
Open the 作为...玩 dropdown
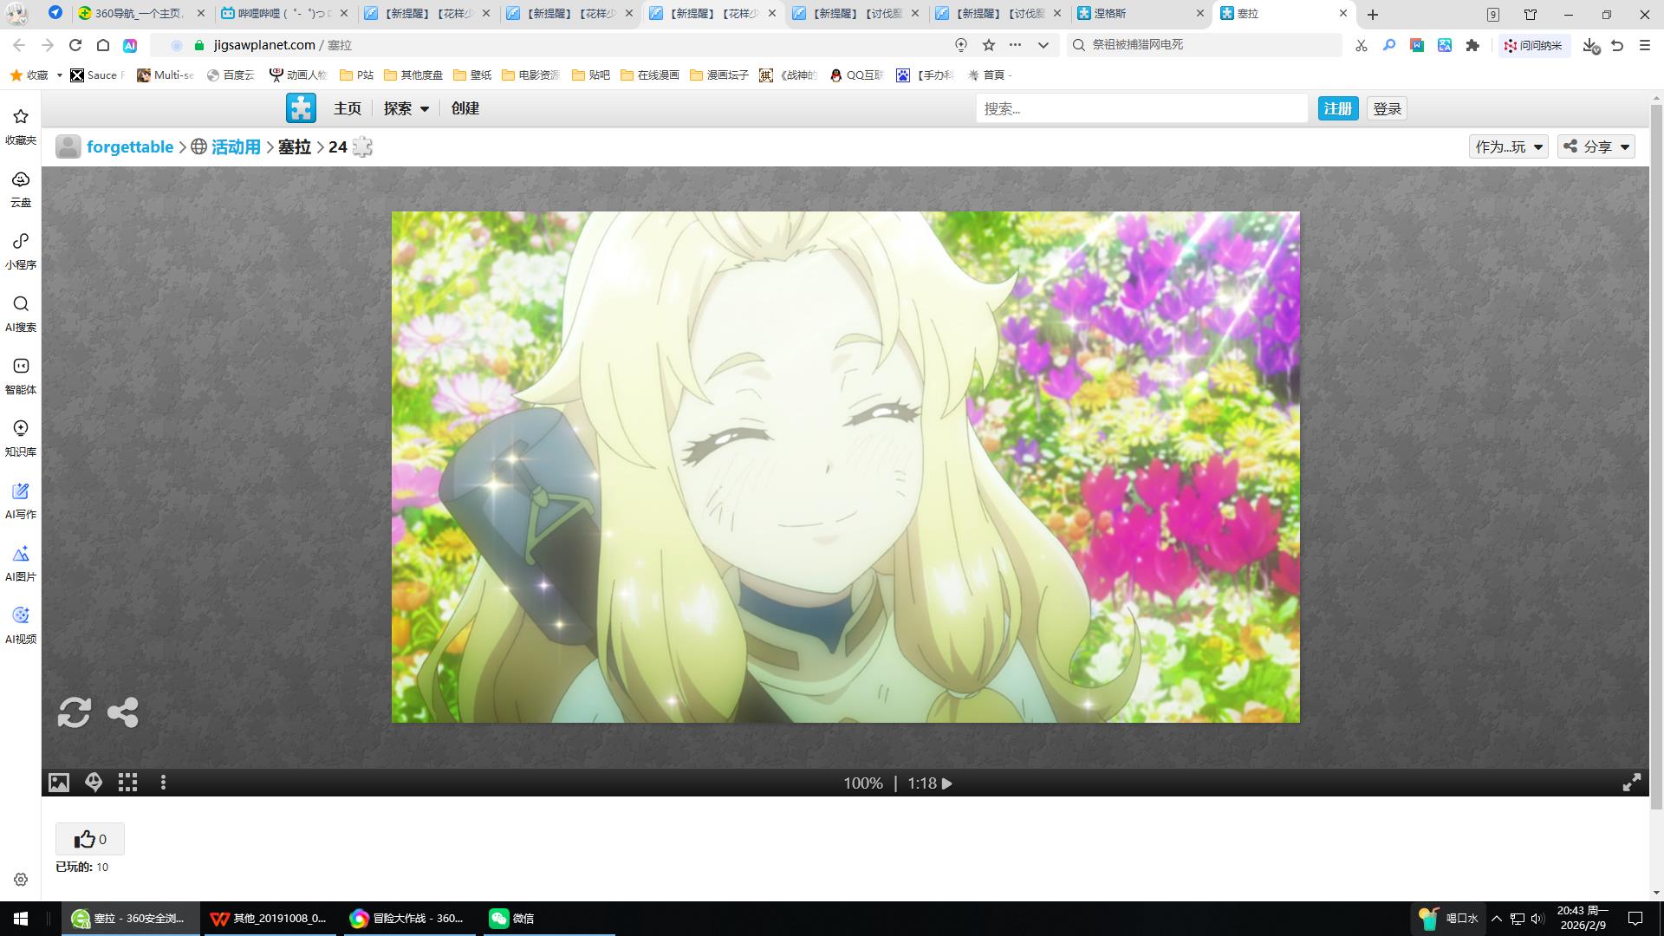[x=1508, y=146]
